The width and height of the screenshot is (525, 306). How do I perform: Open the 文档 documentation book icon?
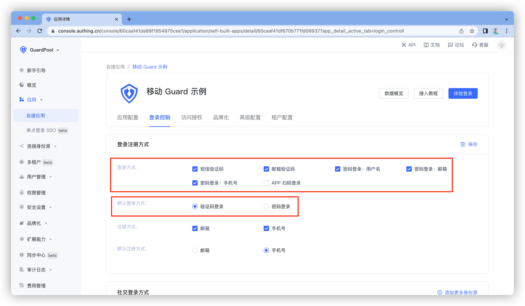coord(426,45)
